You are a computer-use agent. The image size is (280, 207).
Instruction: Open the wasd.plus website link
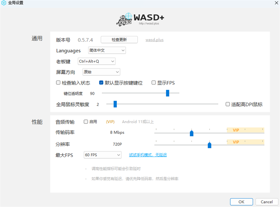(154, 40)
